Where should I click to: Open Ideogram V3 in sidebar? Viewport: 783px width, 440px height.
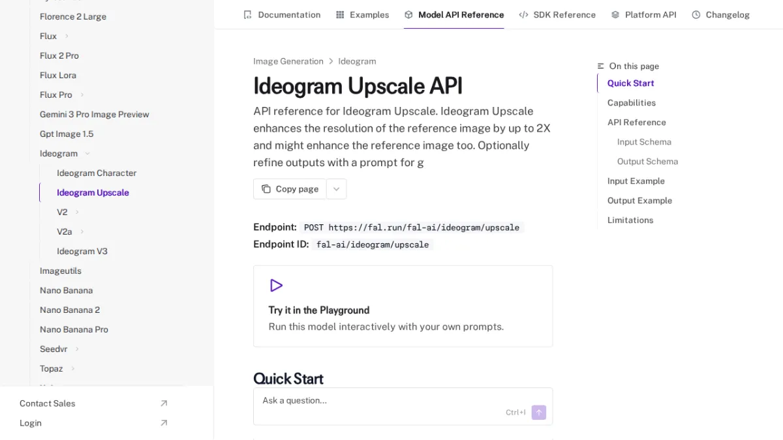(82, 251)
